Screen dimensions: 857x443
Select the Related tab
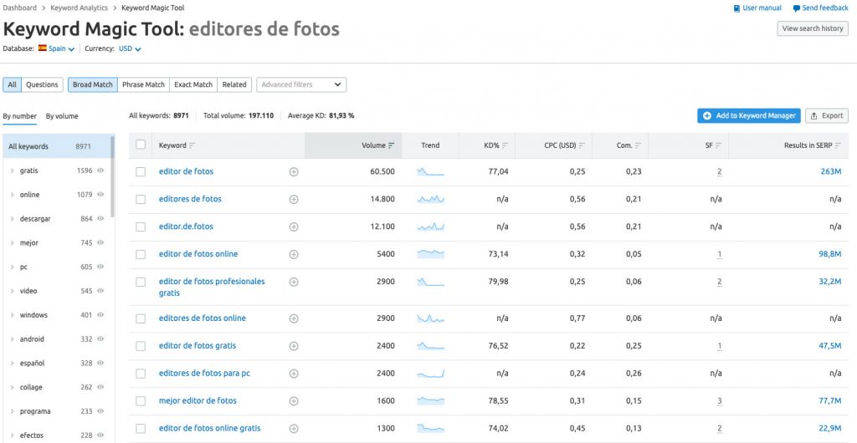pos(234,84)
